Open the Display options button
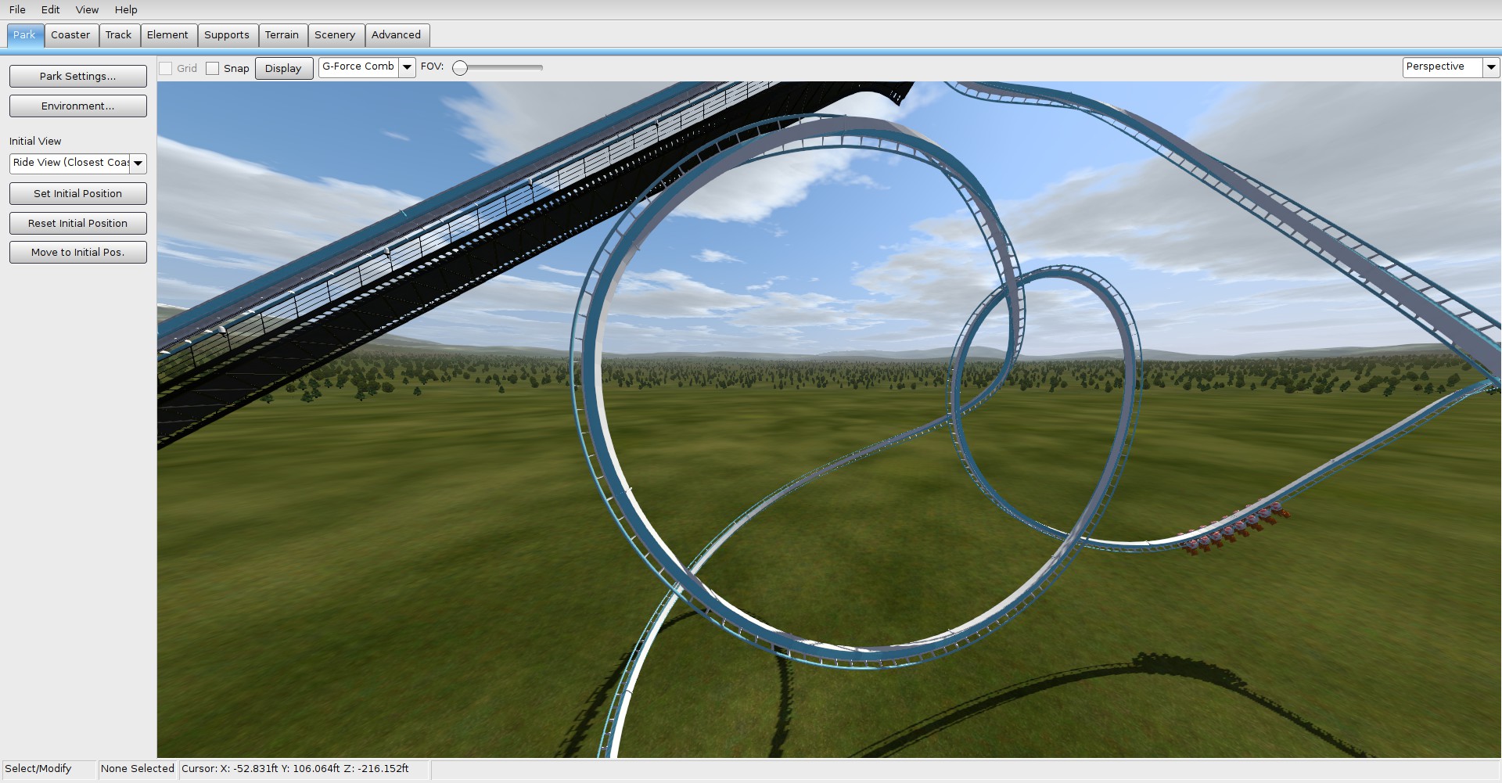1502x783 pixels. (x=283, y=68)
